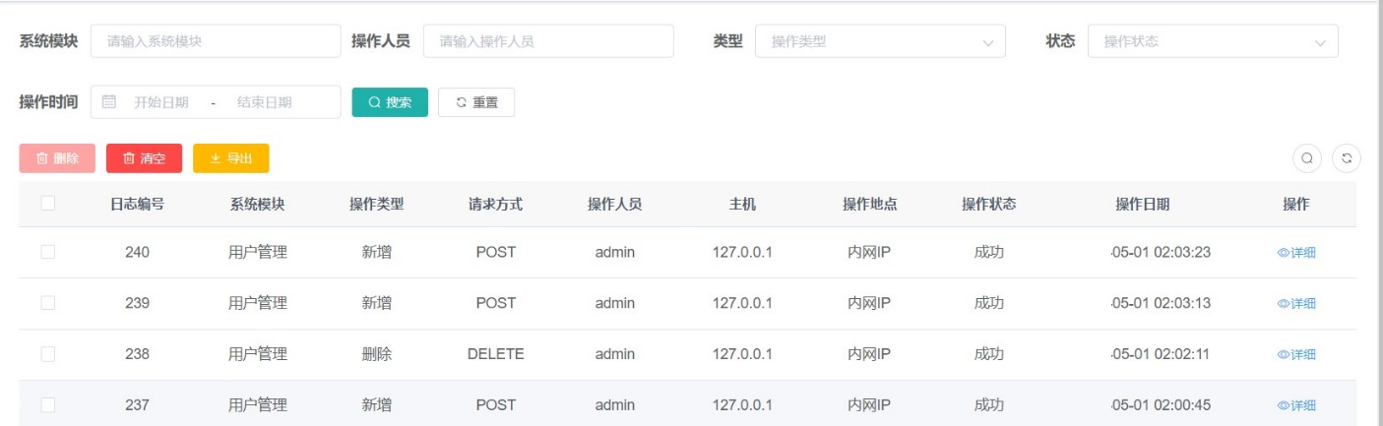Focus the 系统模块 input field
The height and width of the screenshot is (426, 1383).
[216, 41]
